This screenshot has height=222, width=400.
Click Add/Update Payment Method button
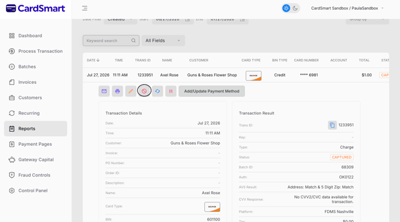coord(211,91)
